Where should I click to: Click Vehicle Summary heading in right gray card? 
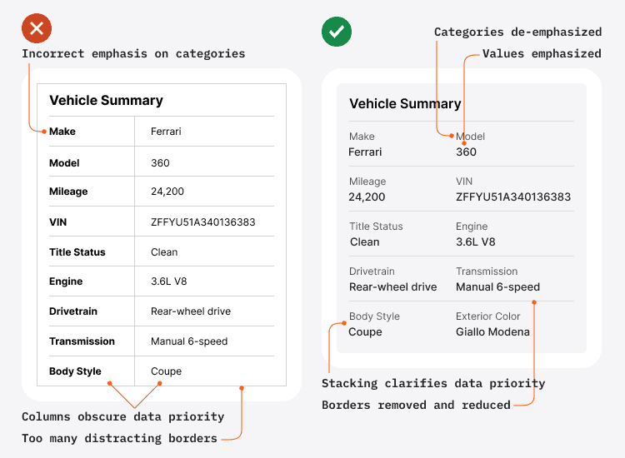click(405, 104)
